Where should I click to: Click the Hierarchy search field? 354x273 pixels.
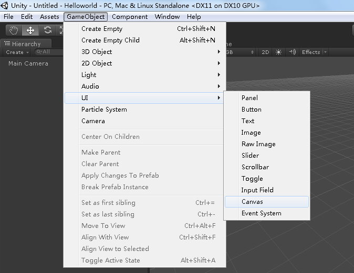(49, 52)
